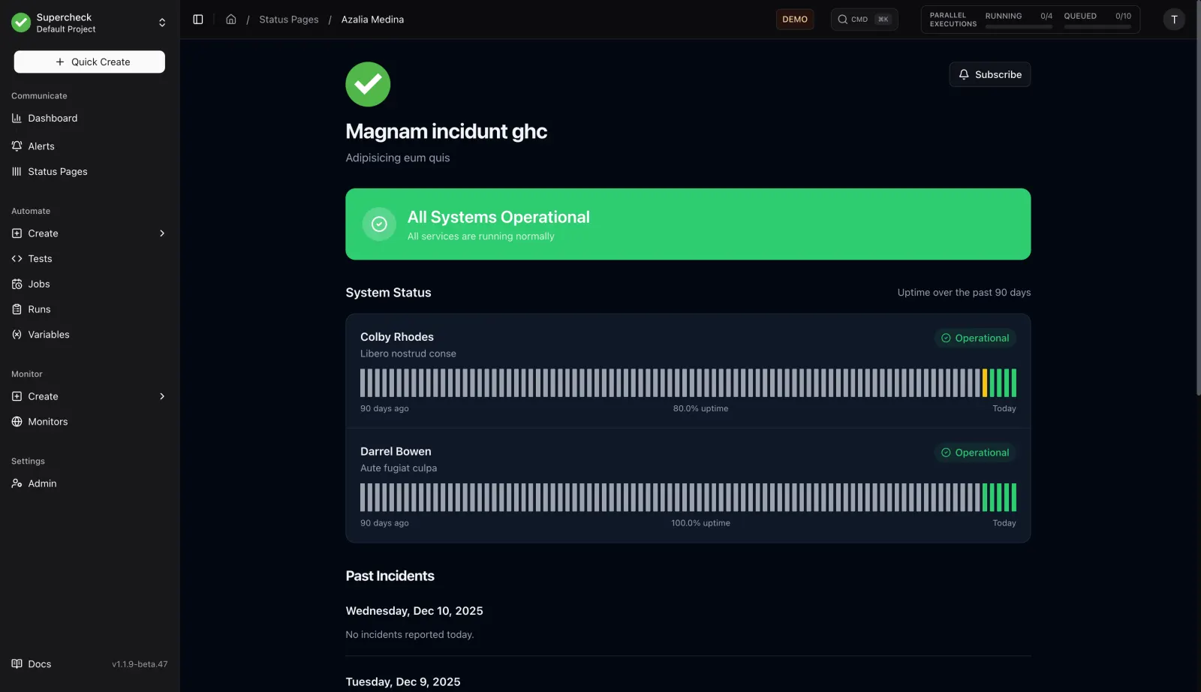Open the home breadcrumb icon
The width and height of the screenshot is (1201, 692).
point(231,20)
